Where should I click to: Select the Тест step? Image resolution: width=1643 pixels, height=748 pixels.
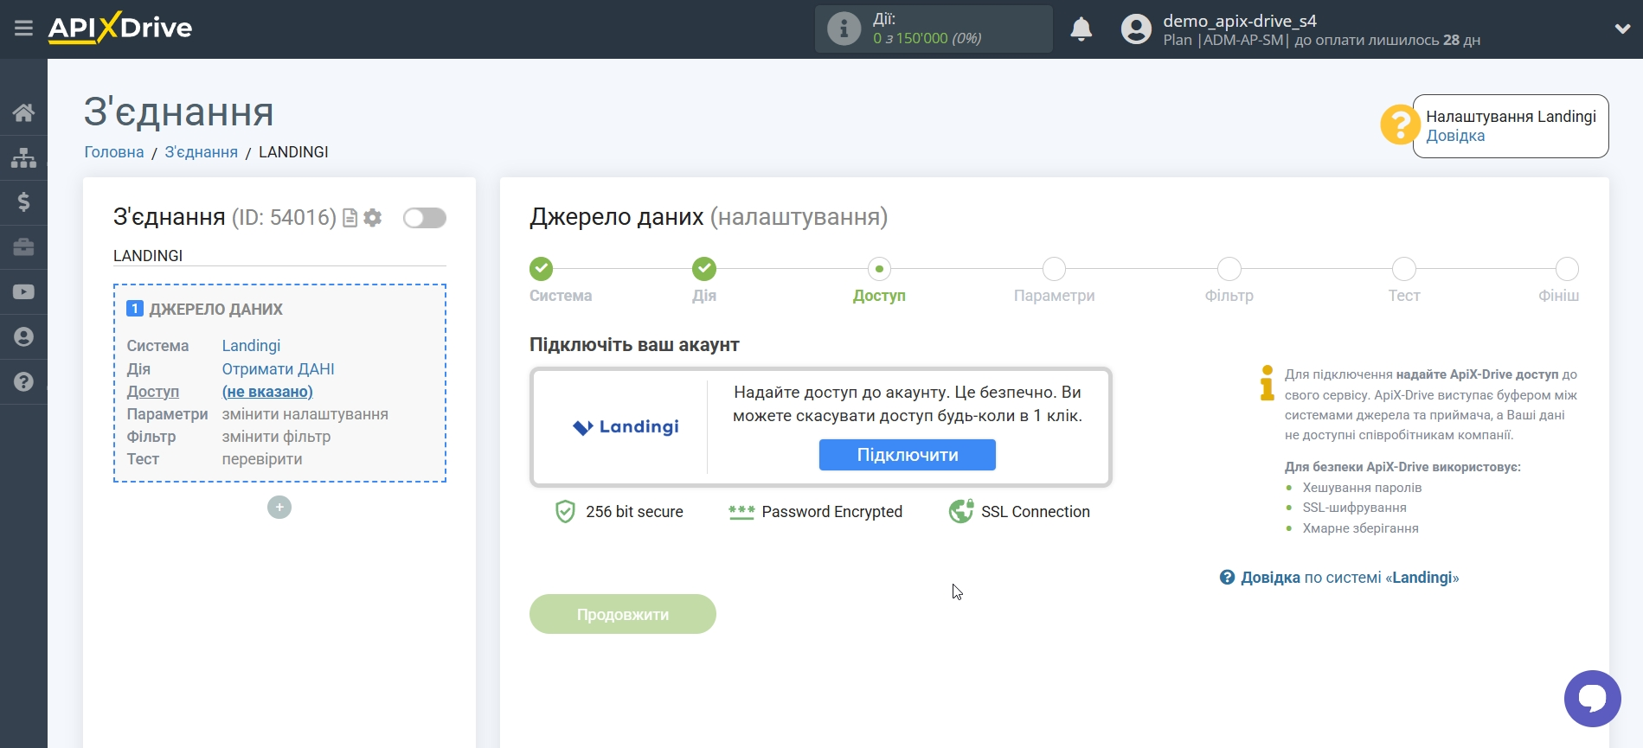pos(1403,270)
